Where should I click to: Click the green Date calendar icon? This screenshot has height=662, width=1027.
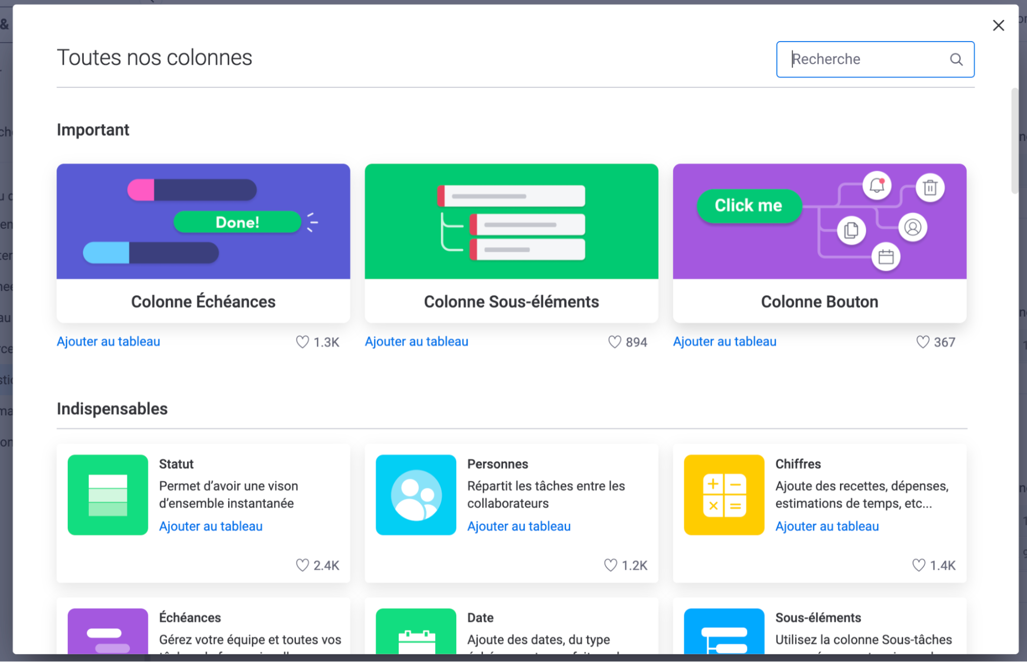[416, 631]
